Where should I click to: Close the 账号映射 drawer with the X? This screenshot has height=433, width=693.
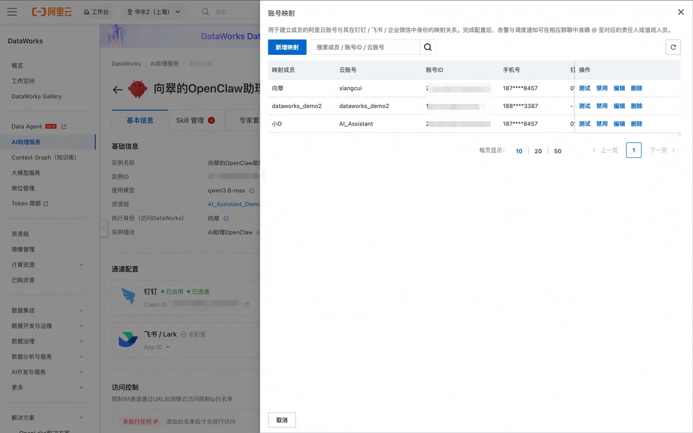click(x=681, y=12)
